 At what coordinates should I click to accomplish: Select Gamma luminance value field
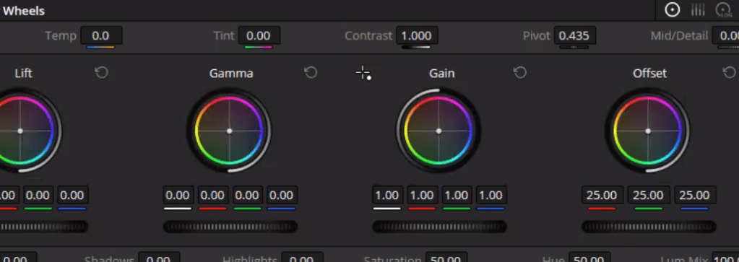tap(178, 195)
